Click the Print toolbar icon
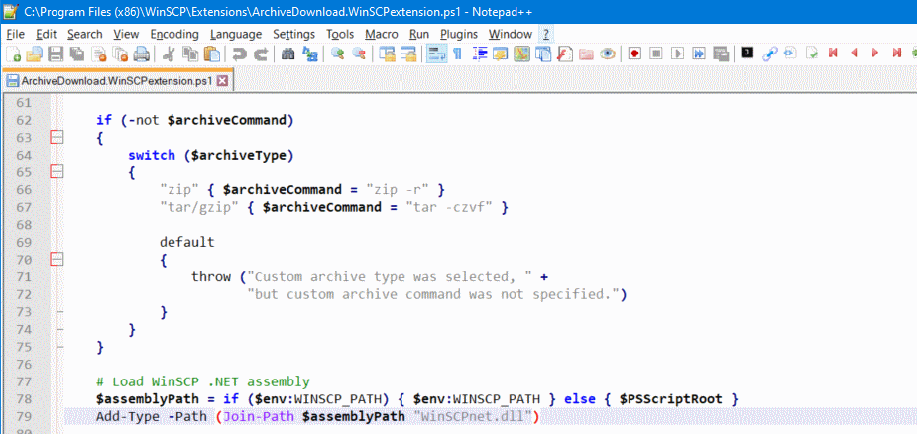Screen dimensions: 917x434 click(142, 54)
